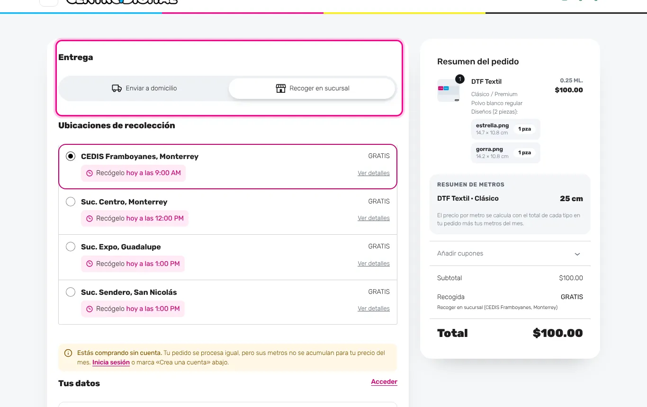
Task: Expand the Añadir cupones chevron
Action: (577, 254)
